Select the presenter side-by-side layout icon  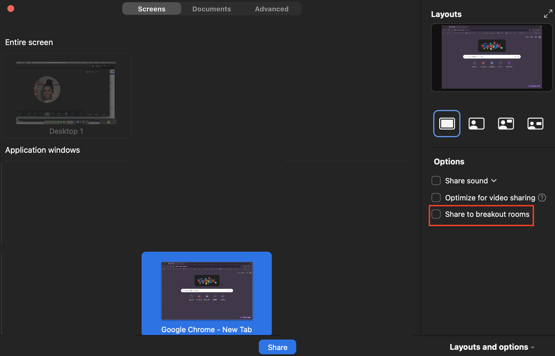click(x=477, y=124)
